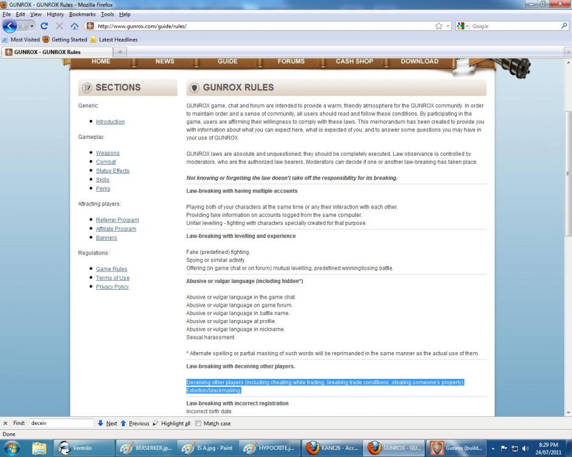
Task: Click the search magnifier icon in search box
Action: pyautogui.click(x=564, y=26)
